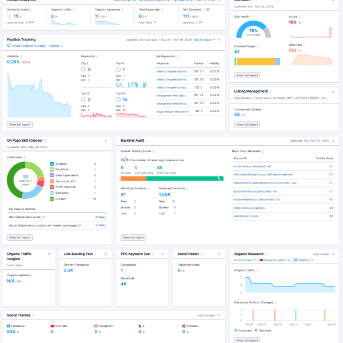343x343 pixels.
Task: Open info icon next to PPC Keyword Tool
Action: [x=153, y=254]
